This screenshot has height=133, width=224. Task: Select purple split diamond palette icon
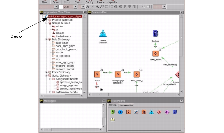coord(167,112)
